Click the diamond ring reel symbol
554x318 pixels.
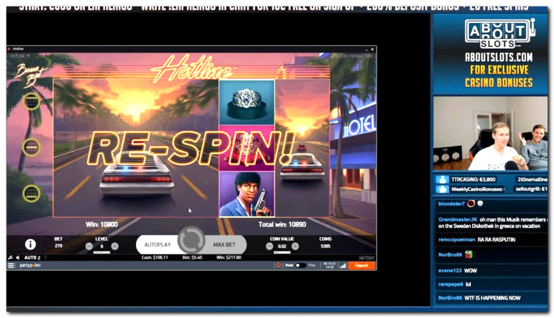[x=247, y=102]
